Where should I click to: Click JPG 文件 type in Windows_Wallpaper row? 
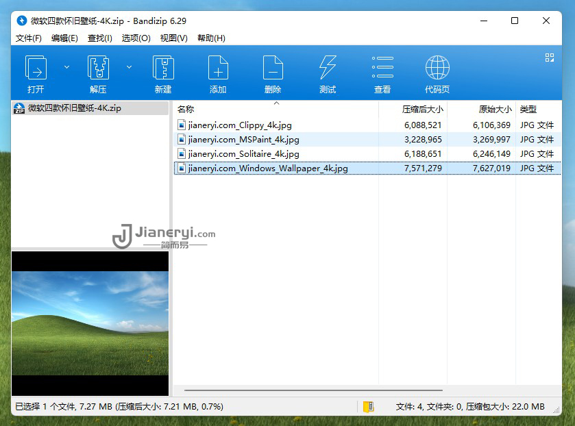(x=537, y=168)
